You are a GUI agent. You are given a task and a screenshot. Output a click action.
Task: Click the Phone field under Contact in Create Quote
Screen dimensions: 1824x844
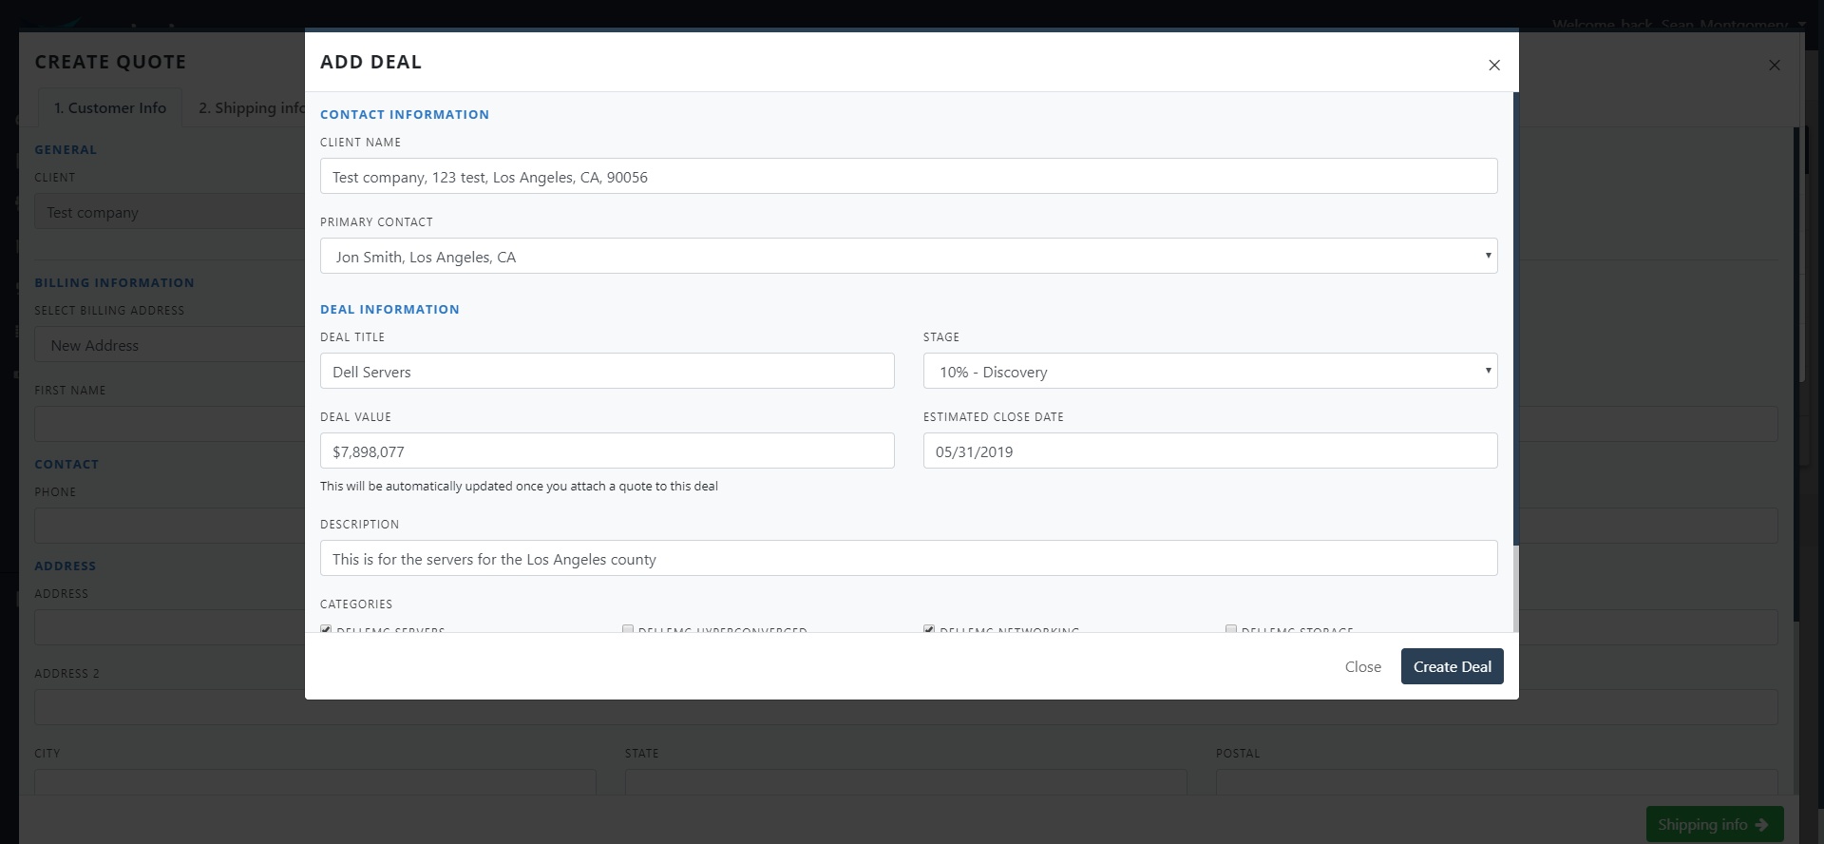pyautogui.click(x=169, y=526)
